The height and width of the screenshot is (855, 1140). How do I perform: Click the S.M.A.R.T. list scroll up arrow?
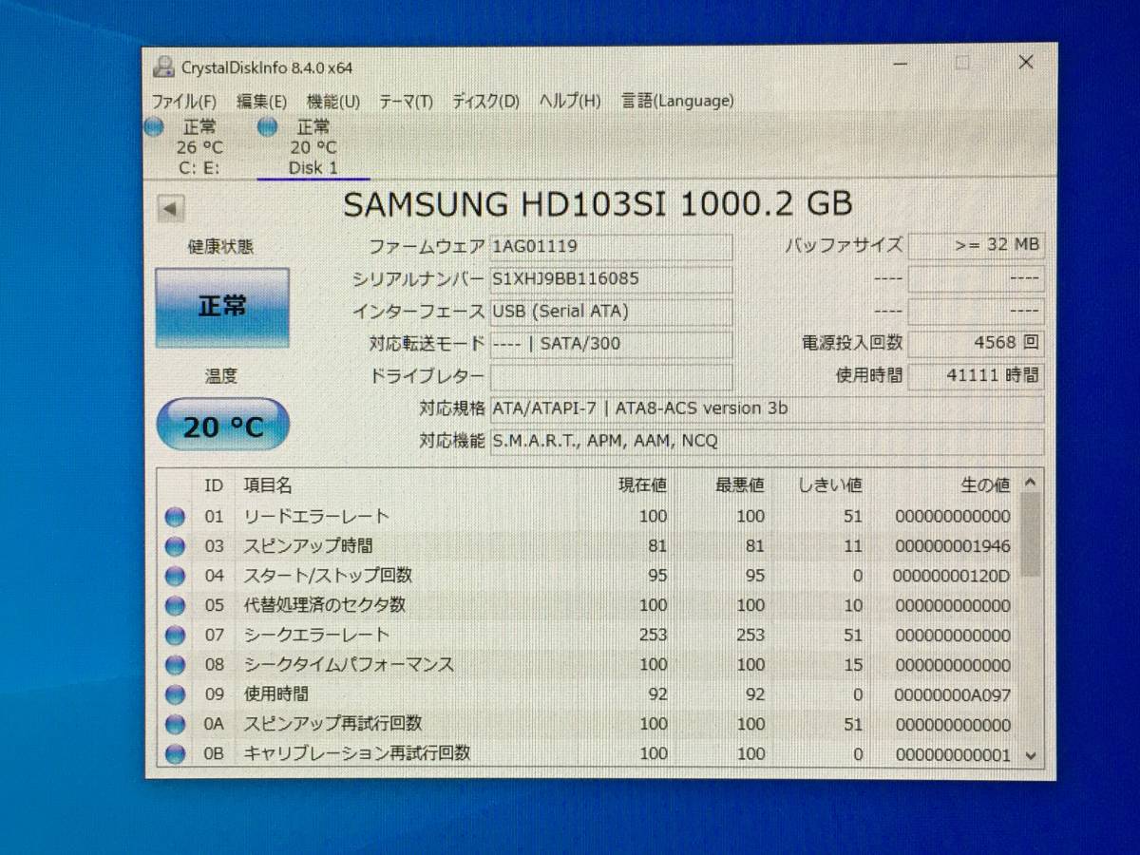tap(1030, 483)
